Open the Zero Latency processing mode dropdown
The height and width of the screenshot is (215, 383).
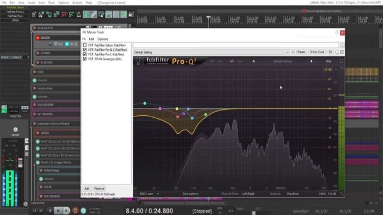point(190,193)
